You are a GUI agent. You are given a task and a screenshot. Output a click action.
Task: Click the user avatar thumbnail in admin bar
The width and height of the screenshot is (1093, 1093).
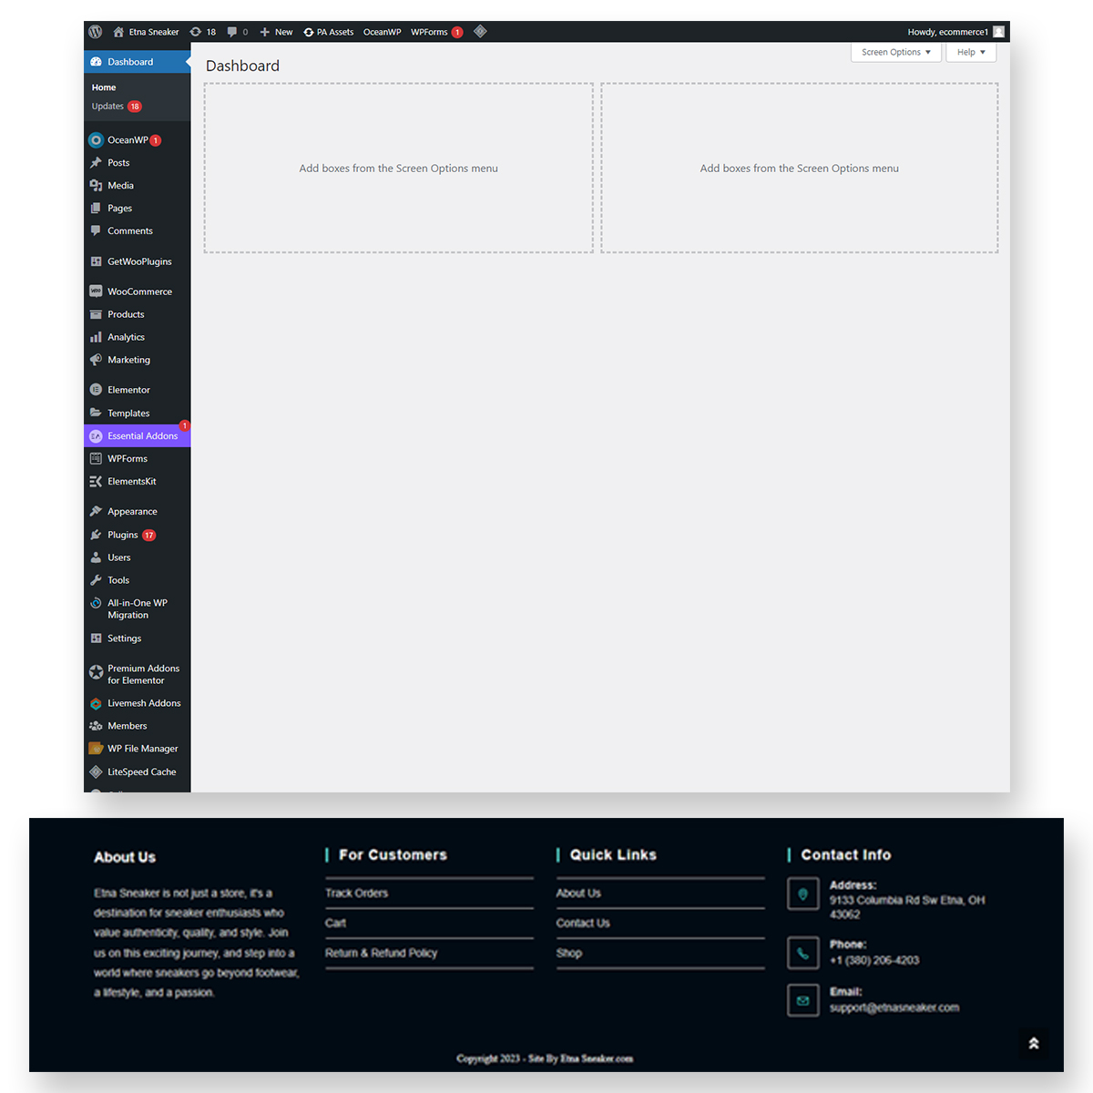[x=999, y=31]
